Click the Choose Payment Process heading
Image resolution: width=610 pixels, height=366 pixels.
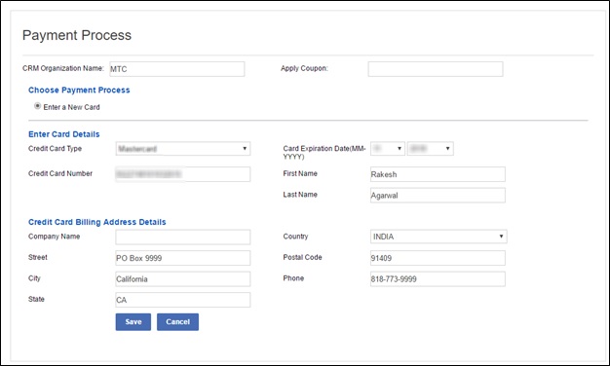click(79, 91)
